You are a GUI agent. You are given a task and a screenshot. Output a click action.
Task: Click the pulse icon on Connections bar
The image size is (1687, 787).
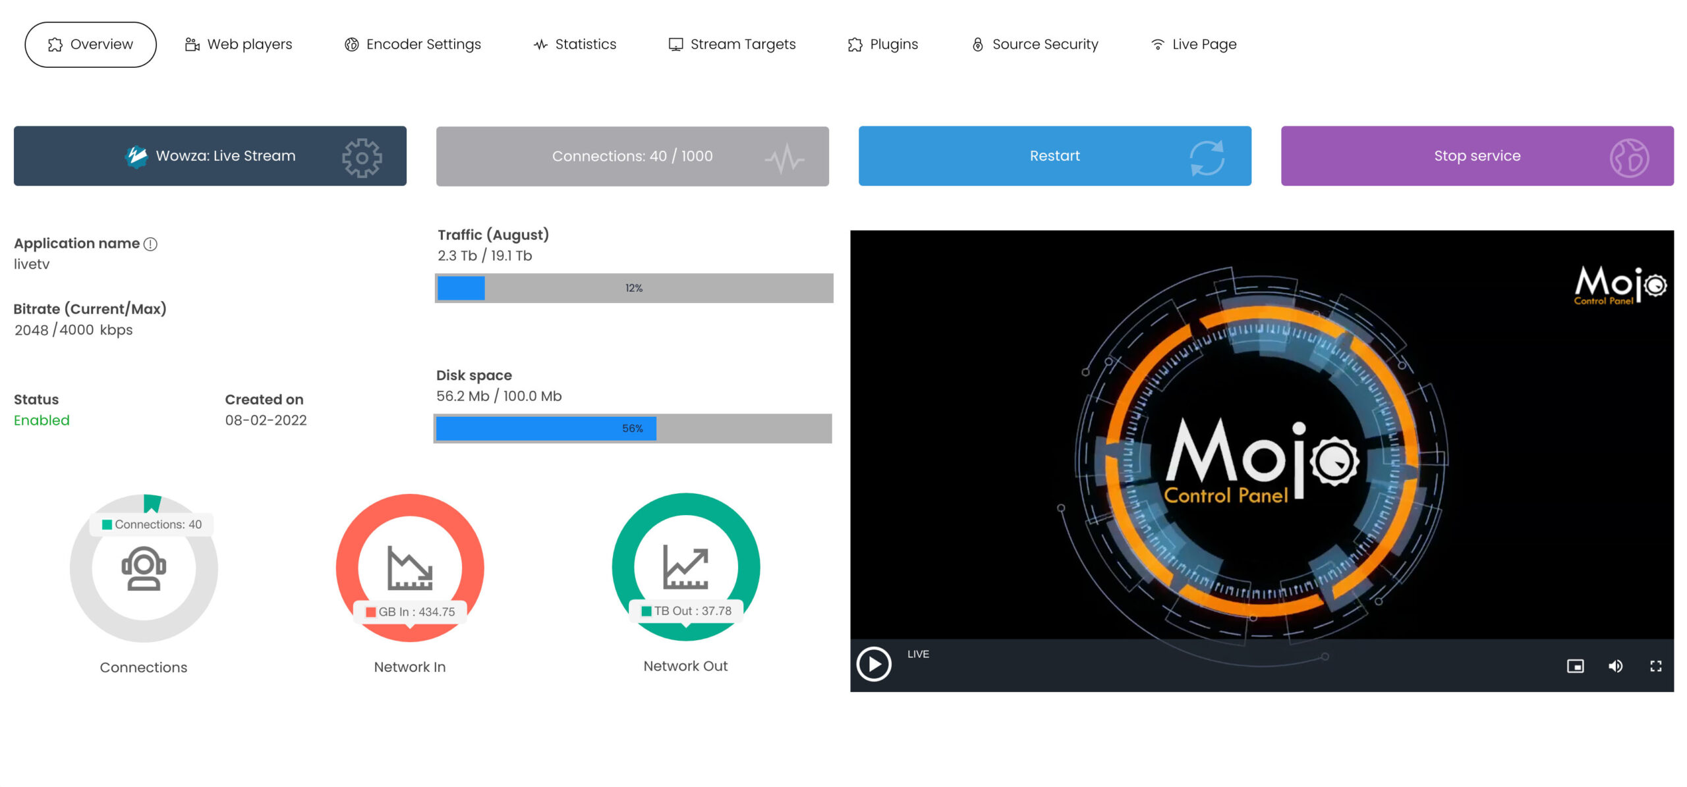(784, 158)
